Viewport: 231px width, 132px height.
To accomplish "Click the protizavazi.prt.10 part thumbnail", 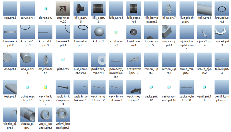I will pyautogui.click(x=134, y=59).
